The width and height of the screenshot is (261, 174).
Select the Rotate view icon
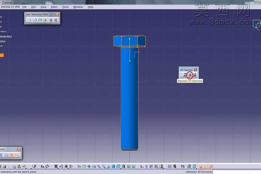[x=94, y=167]
